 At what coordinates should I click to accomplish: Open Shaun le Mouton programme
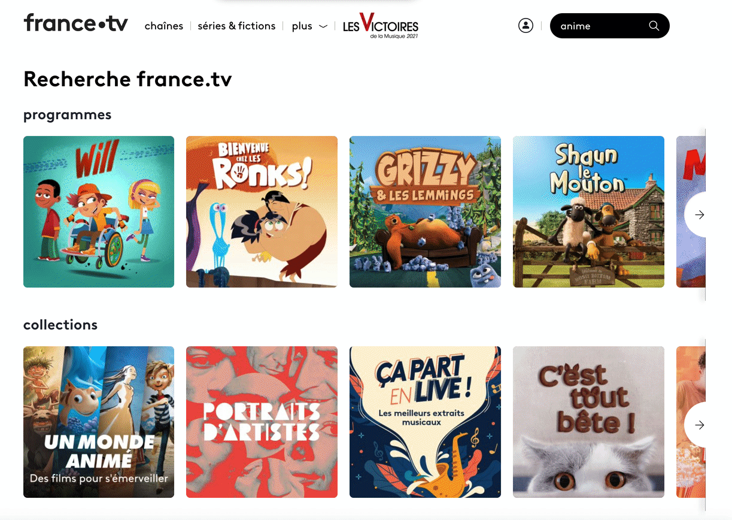(588, 211)
